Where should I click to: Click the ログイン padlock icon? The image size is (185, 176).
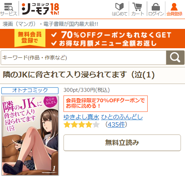point(156,9)
